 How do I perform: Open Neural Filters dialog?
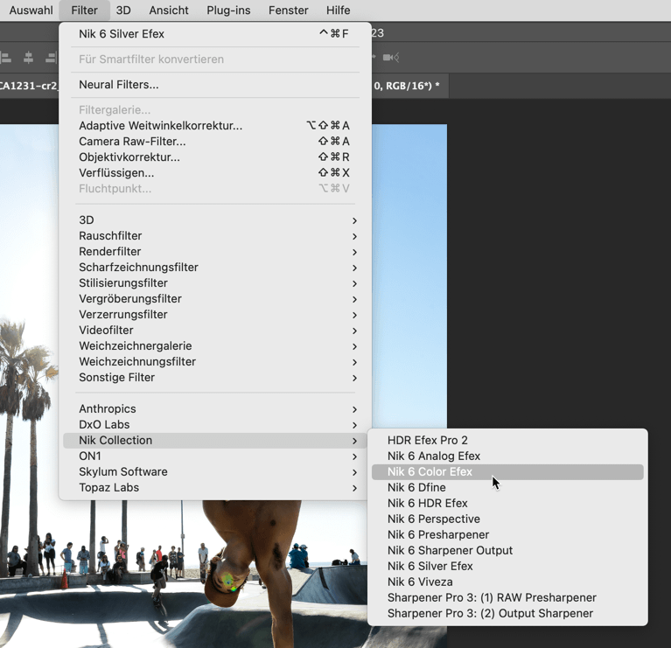click(215, 85)
